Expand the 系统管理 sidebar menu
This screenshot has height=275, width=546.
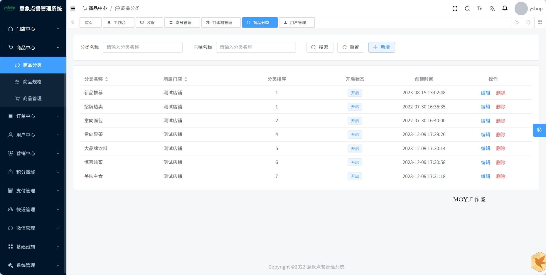(x=32, y=265)
